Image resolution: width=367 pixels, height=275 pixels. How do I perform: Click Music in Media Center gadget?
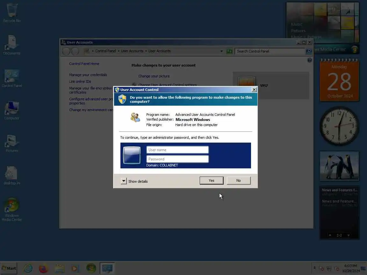297,24
